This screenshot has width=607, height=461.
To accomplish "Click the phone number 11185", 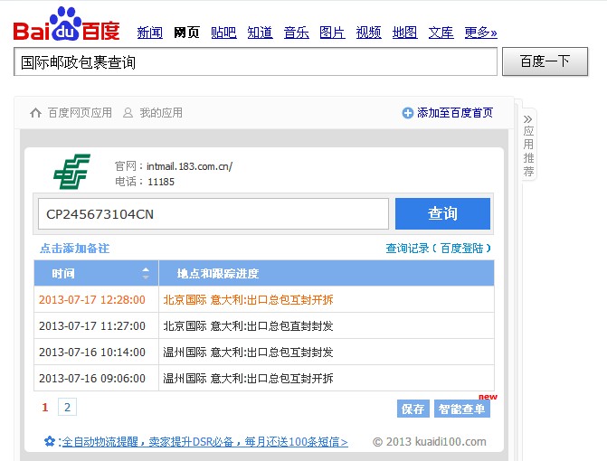I will pyautogui.click(x=161, y=182).
